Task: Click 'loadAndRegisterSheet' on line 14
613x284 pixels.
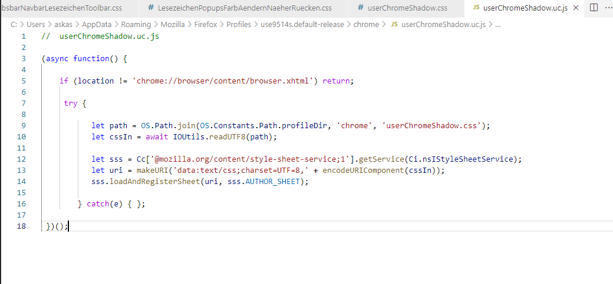Action: tap(154, 182)
